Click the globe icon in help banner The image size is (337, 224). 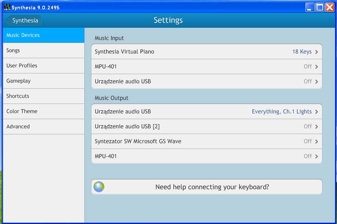(x=99, y=187)
